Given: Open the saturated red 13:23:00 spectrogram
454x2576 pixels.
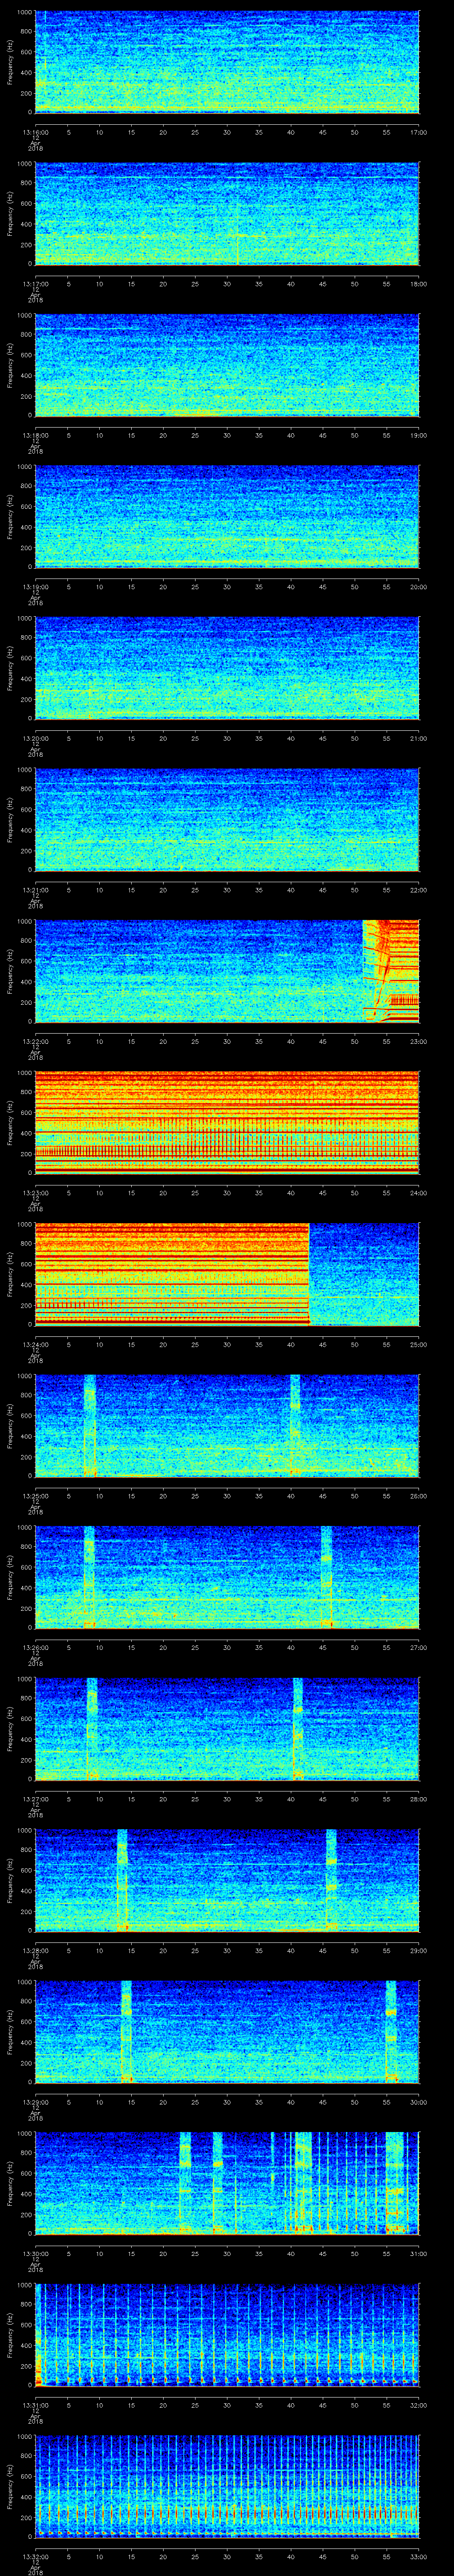Looking at the screenshot, I should point(227,1122).
